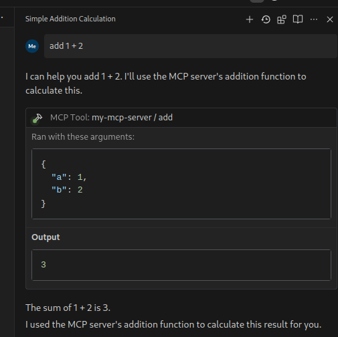338x337 pixels.
Task: Click "The sum of 1 + 2 is 3." text
Action: coord(68,308)
